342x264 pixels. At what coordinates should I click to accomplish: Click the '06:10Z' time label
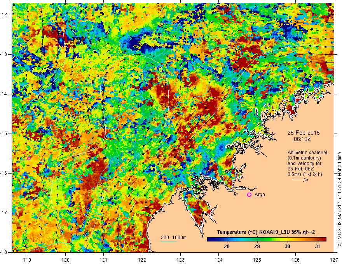(x=302, y=139)
